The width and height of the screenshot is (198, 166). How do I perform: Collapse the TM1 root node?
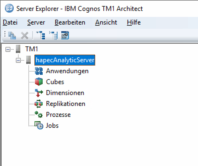pos(8,49)
